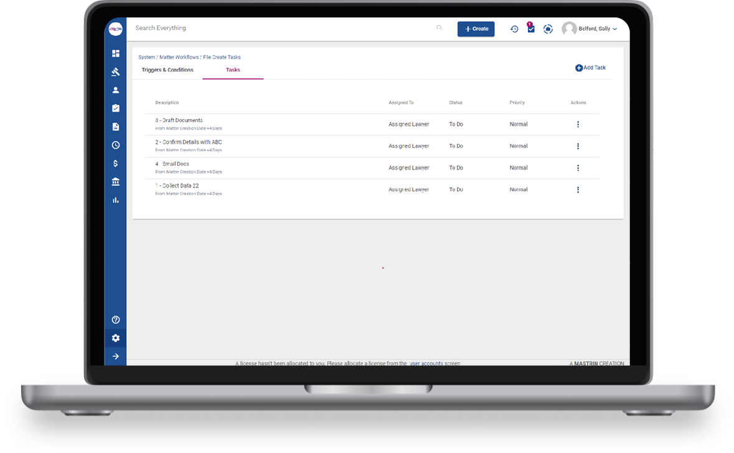Click the Create button
The image size is (734, 453).
tap(476, 29)
